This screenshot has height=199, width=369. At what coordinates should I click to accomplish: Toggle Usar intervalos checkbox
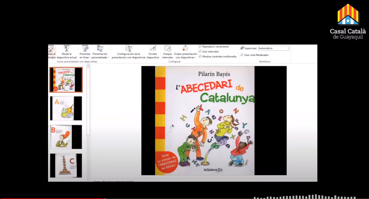click(200, 52)
